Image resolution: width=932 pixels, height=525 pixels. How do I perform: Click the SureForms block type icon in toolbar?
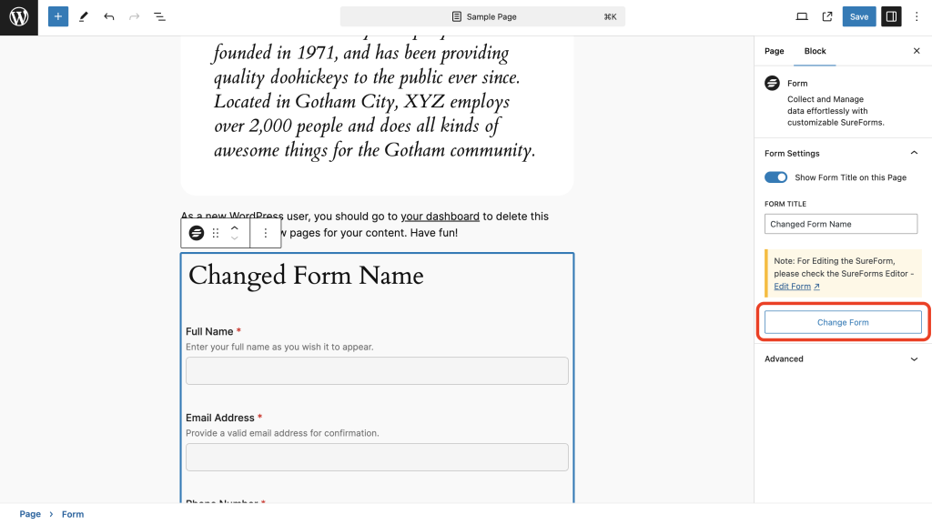point(197,233)
